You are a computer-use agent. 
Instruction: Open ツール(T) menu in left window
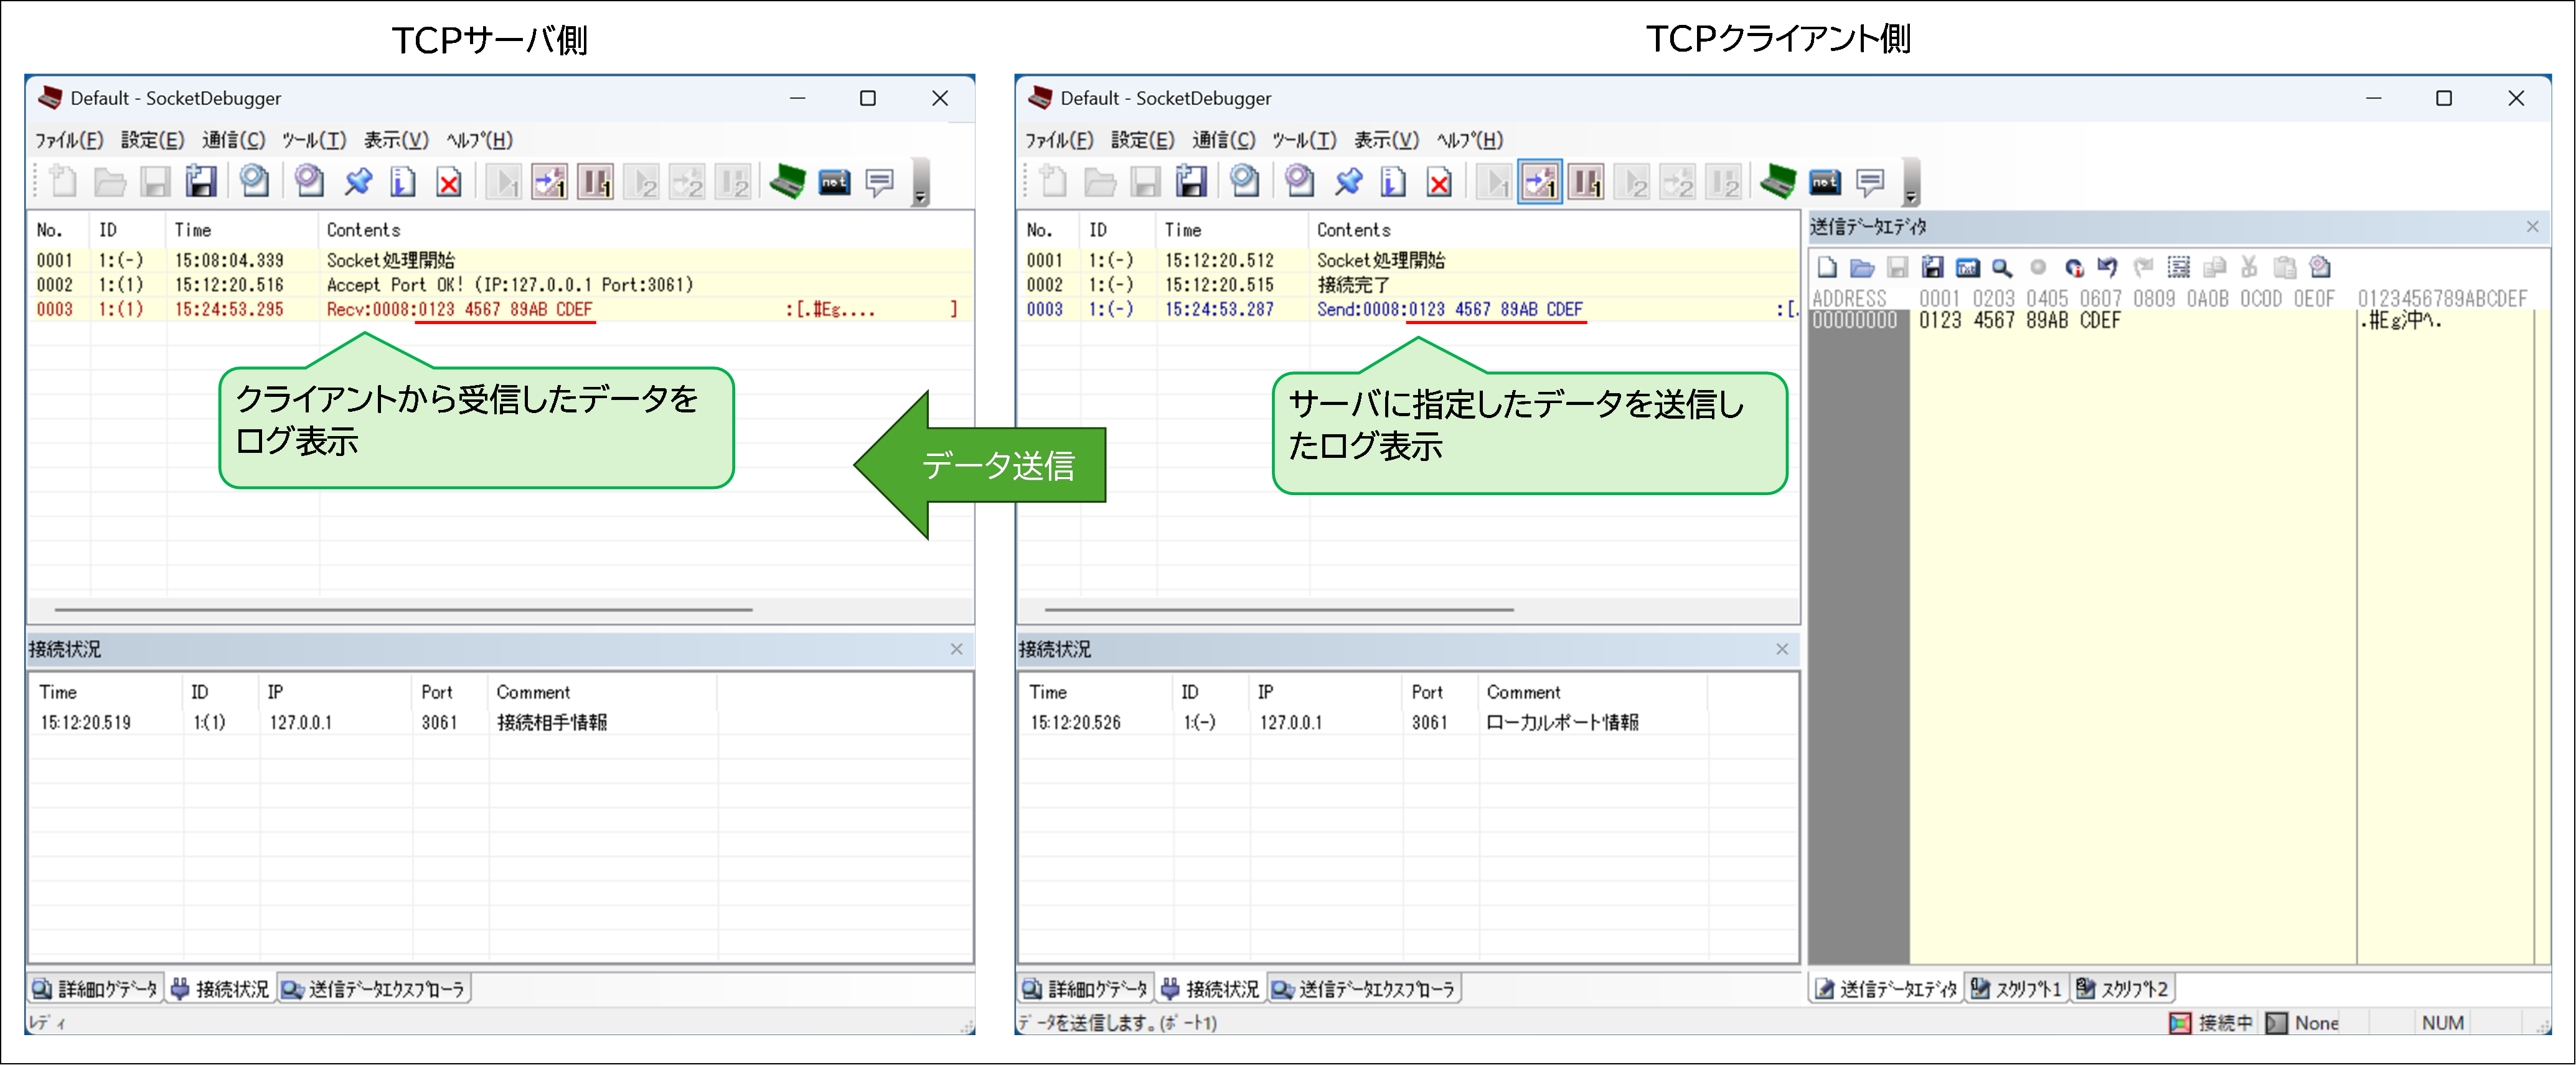click(x=314, y=140)
